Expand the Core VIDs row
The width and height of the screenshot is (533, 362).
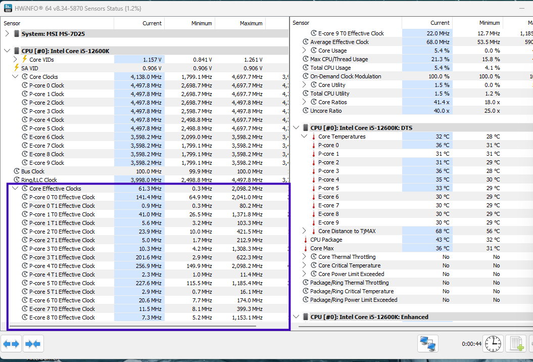15,59
